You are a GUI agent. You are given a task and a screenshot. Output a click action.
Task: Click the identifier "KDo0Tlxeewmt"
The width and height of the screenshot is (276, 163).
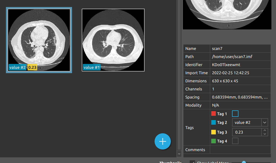226,65
